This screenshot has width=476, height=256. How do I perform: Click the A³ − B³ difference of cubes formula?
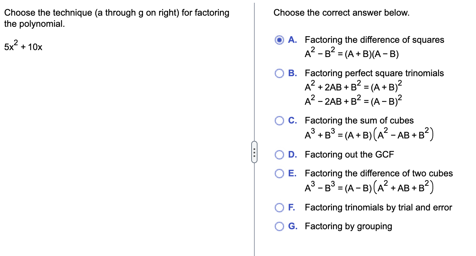pyautogui.click(x=368, y=188)
